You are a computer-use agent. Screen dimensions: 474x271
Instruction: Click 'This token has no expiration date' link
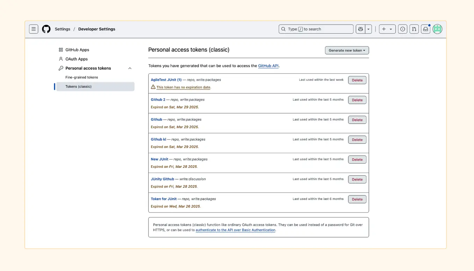tap(184, 87)
